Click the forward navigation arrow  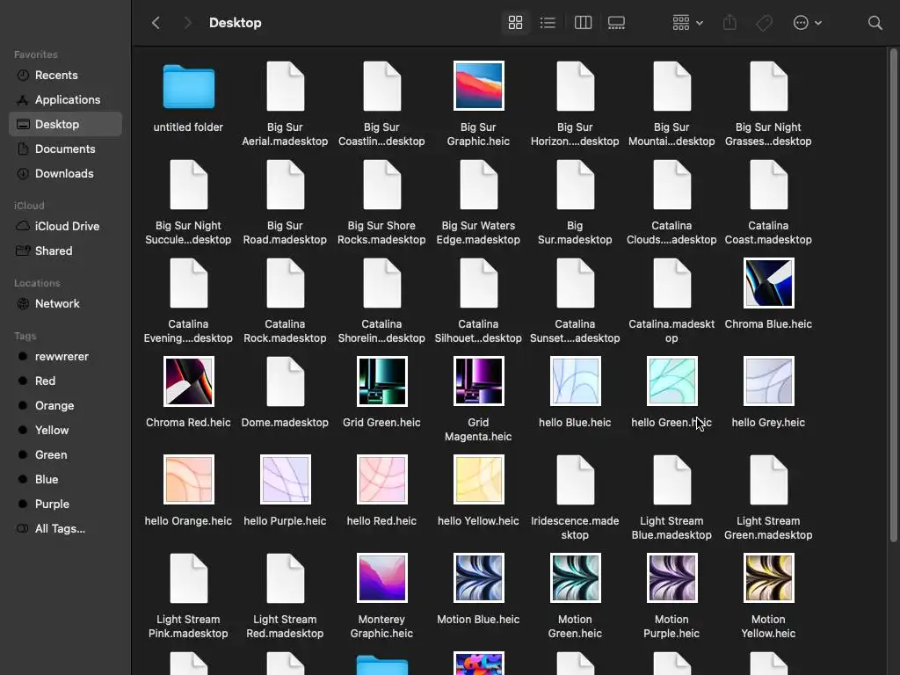187,23
